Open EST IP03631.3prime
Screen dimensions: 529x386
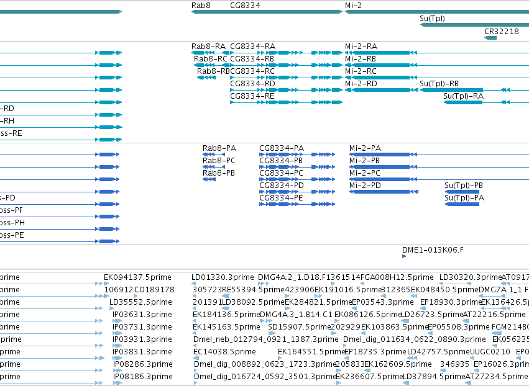(x=142, y=315)
